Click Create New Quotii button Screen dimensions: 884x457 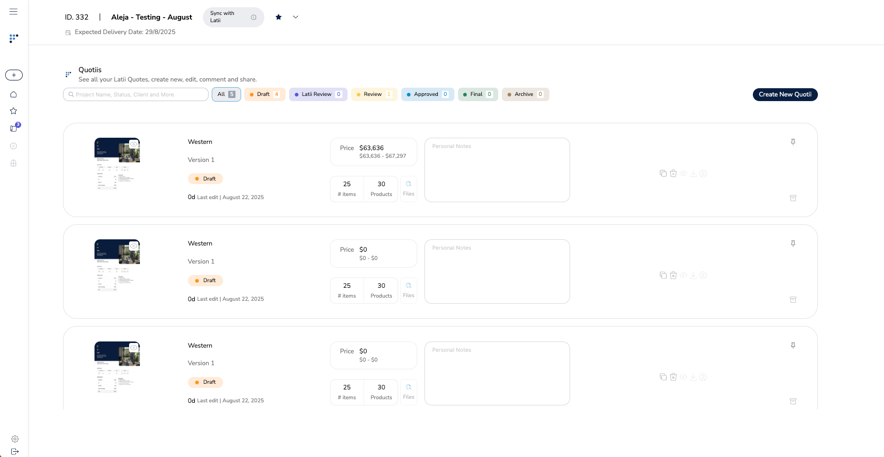click(785, 94)
